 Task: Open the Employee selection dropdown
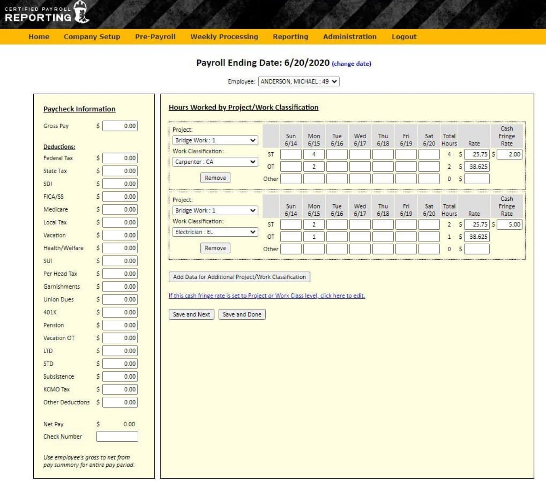click(298, 81)
